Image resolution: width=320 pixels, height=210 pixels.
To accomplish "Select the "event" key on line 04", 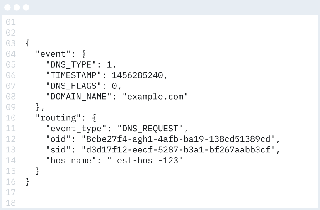I will pyautogui.click(x=53, y=54).
